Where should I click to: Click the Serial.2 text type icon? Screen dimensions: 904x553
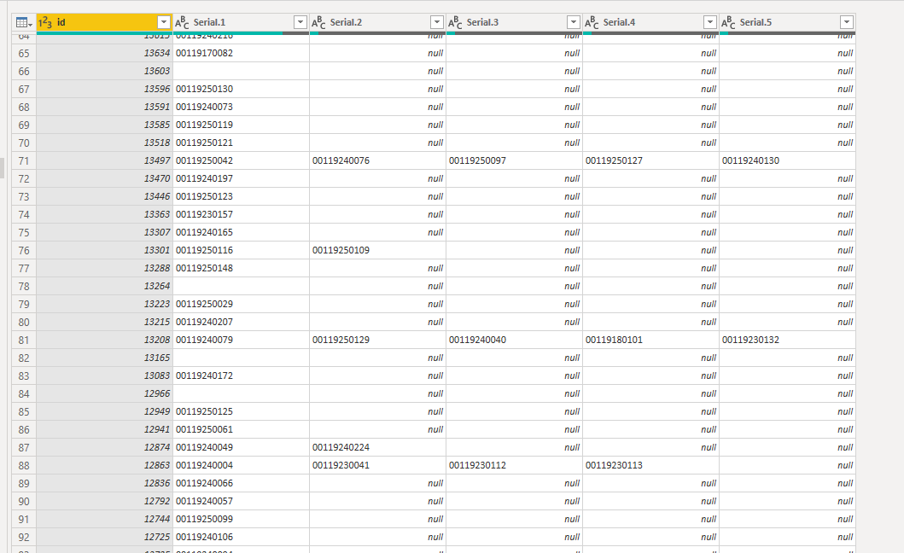click(x=318, y=22)
